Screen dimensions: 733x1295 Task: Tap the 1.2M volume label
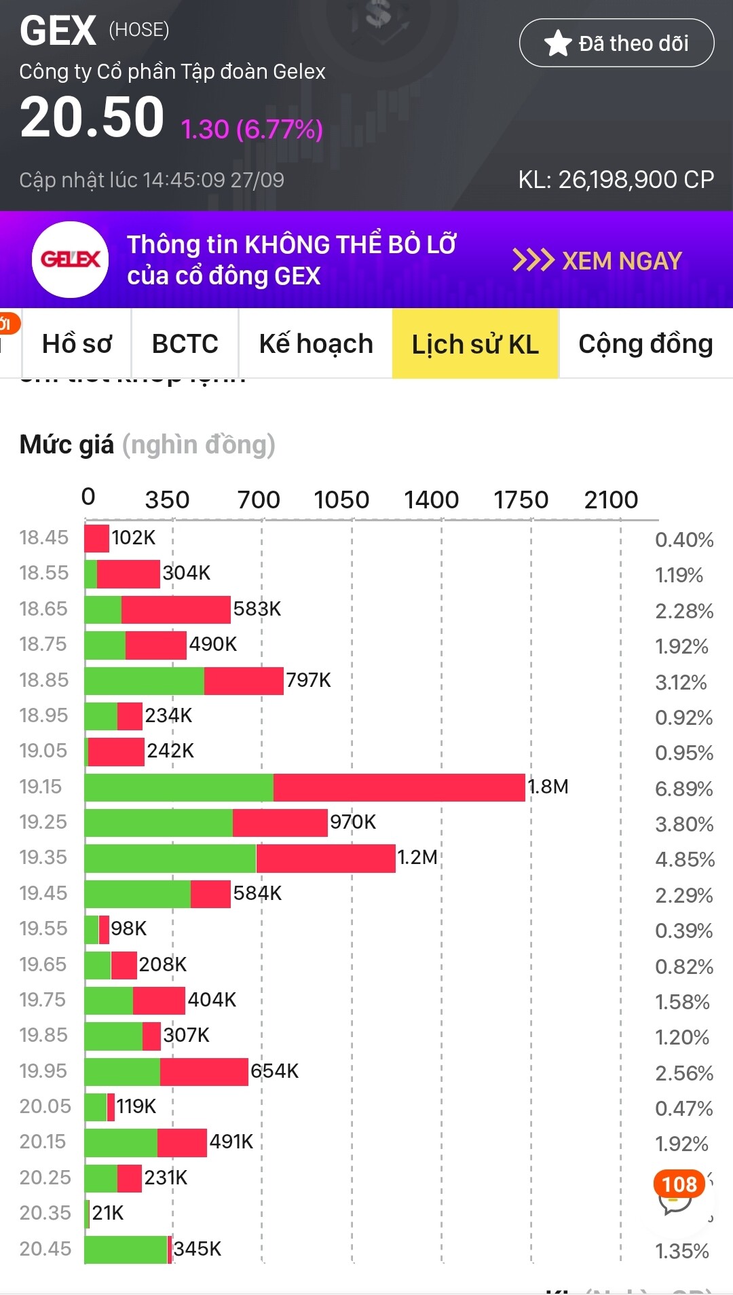pyautogui.click(x=417, y=857)
